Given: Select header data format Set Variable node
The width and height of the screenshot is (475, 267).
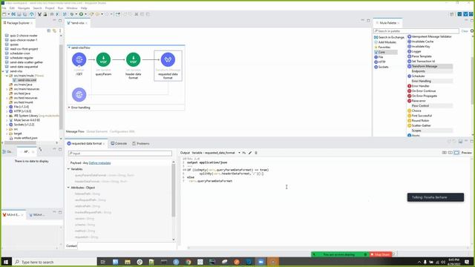Looking at the screenshot, I should (x=134, y=59).
